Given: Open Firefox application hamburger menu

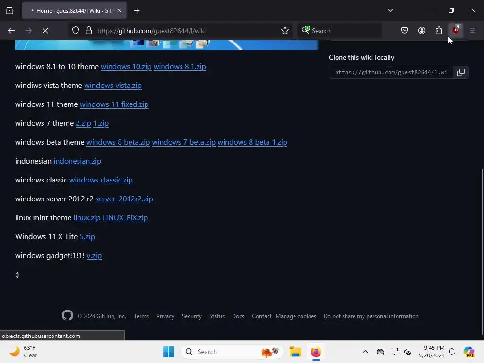Looking at the screenshot, I should pos(473,30).
